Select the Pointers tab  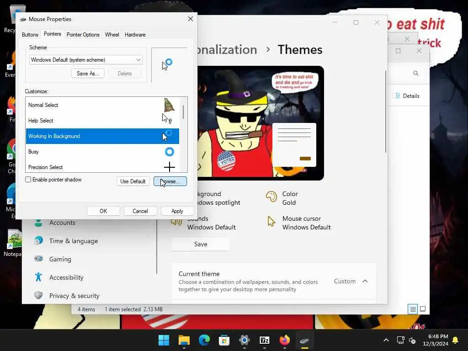(x=52, y=34)
